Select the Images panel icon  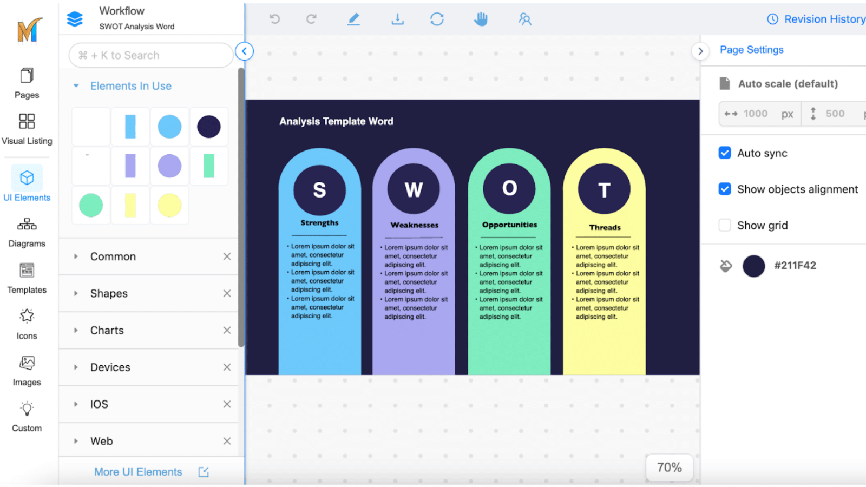pyautogui.click(x=25, y=369)
